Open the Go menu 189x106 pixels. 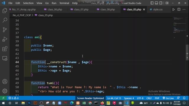click(x=47, y=3)
